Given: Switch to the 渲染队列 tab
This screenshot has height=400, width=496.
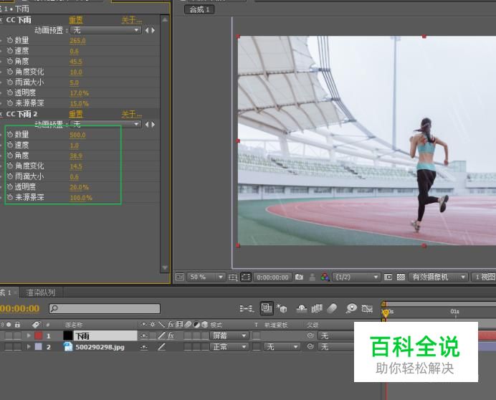Looking at the screenshot, I should [x=41, y=292].
